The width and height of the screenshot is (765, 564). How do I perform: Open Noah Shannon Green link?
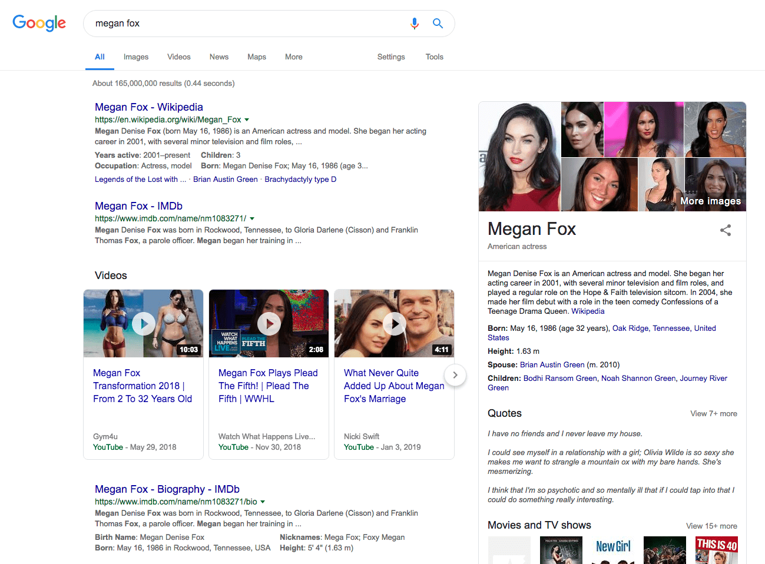point(638,379)
